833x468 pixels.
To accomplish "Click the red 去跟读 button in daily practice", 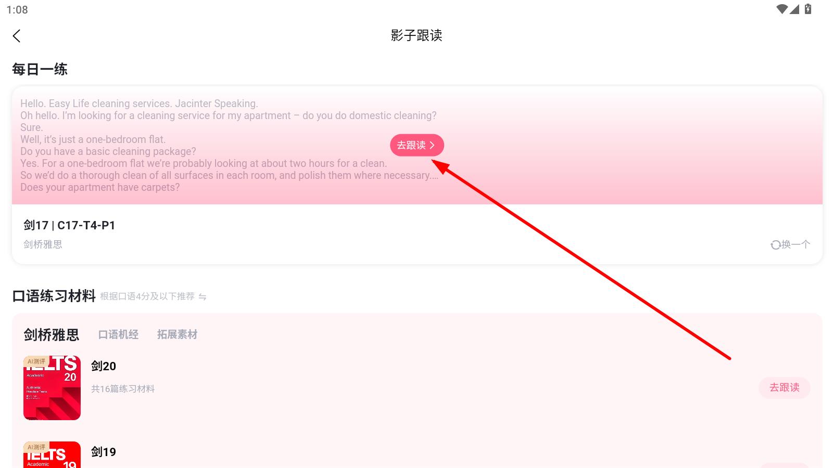I will 416,145.
